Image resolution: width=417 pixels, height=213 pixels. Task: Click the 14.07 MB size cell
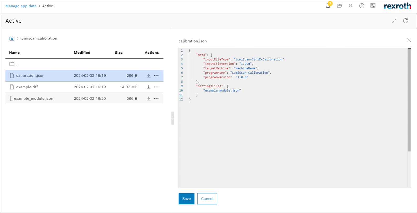128,87
